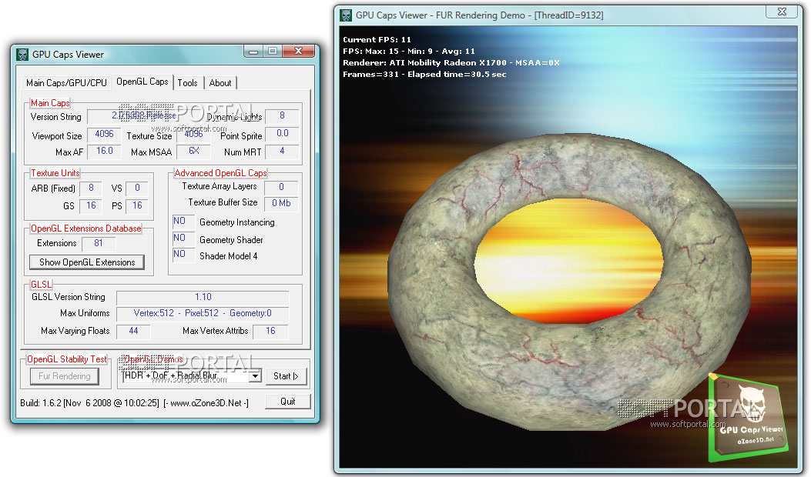Click the Renderer: ATI Mobility Radeon text

[451, 63]
